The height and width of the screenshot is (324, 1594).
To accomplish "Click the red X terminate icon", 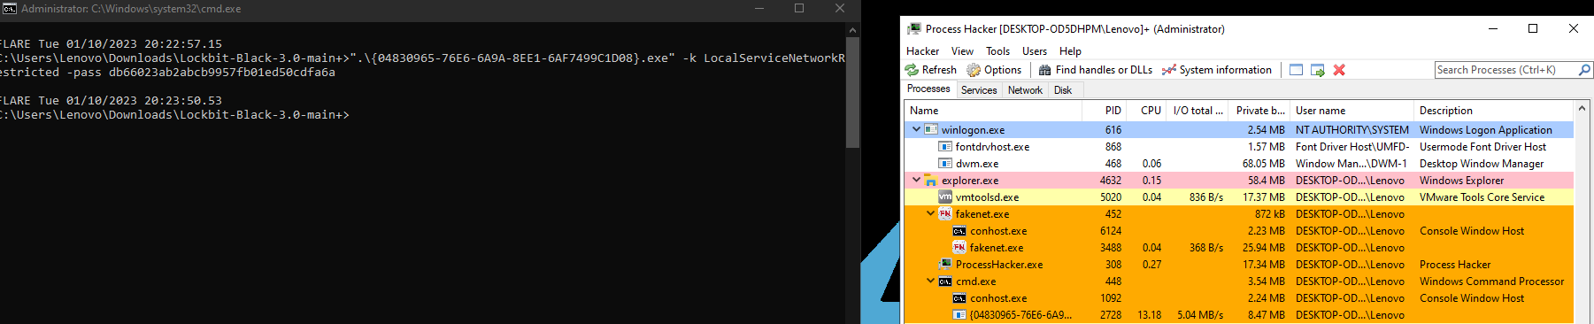I will point(1339,70).
